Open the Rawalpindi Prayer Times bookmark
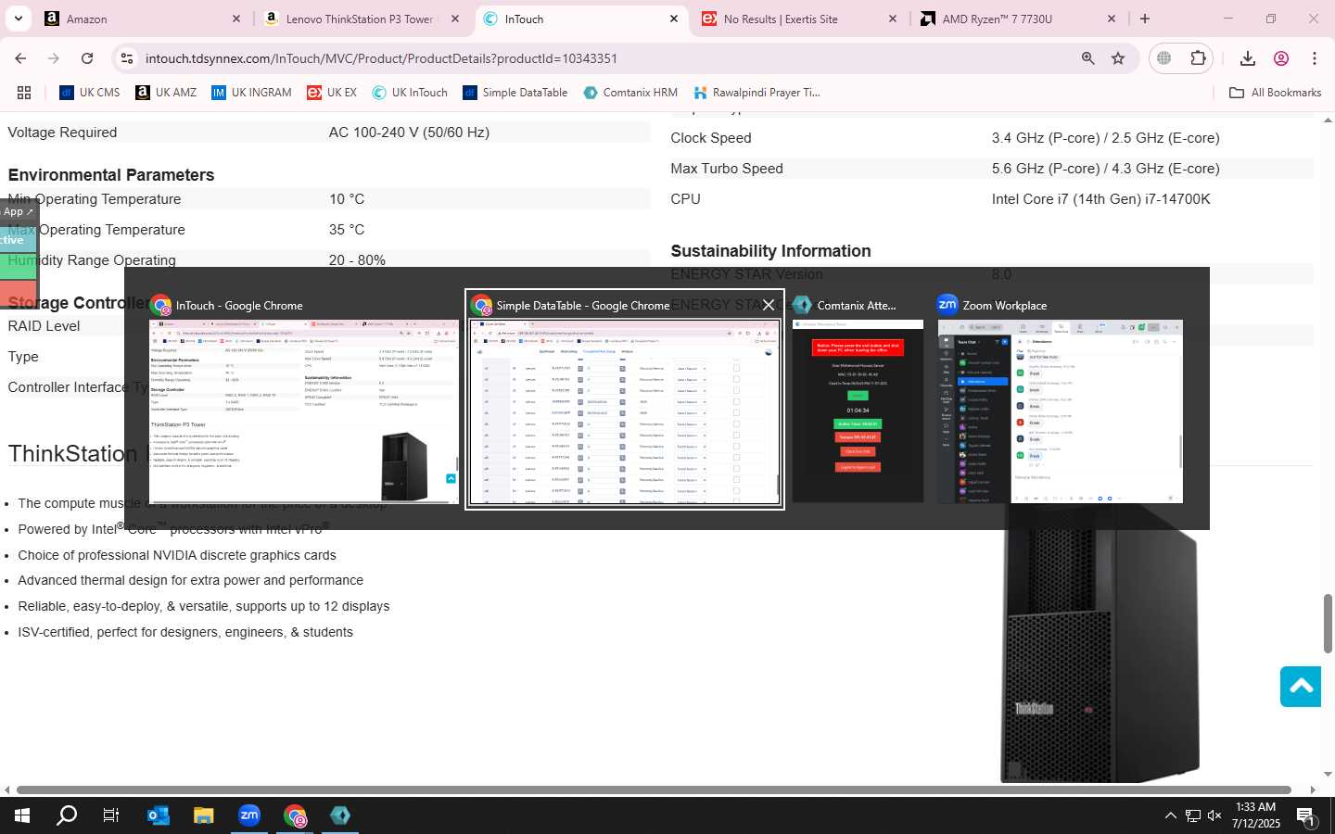This screenshot has width=1335, height=834. point(756,93)
